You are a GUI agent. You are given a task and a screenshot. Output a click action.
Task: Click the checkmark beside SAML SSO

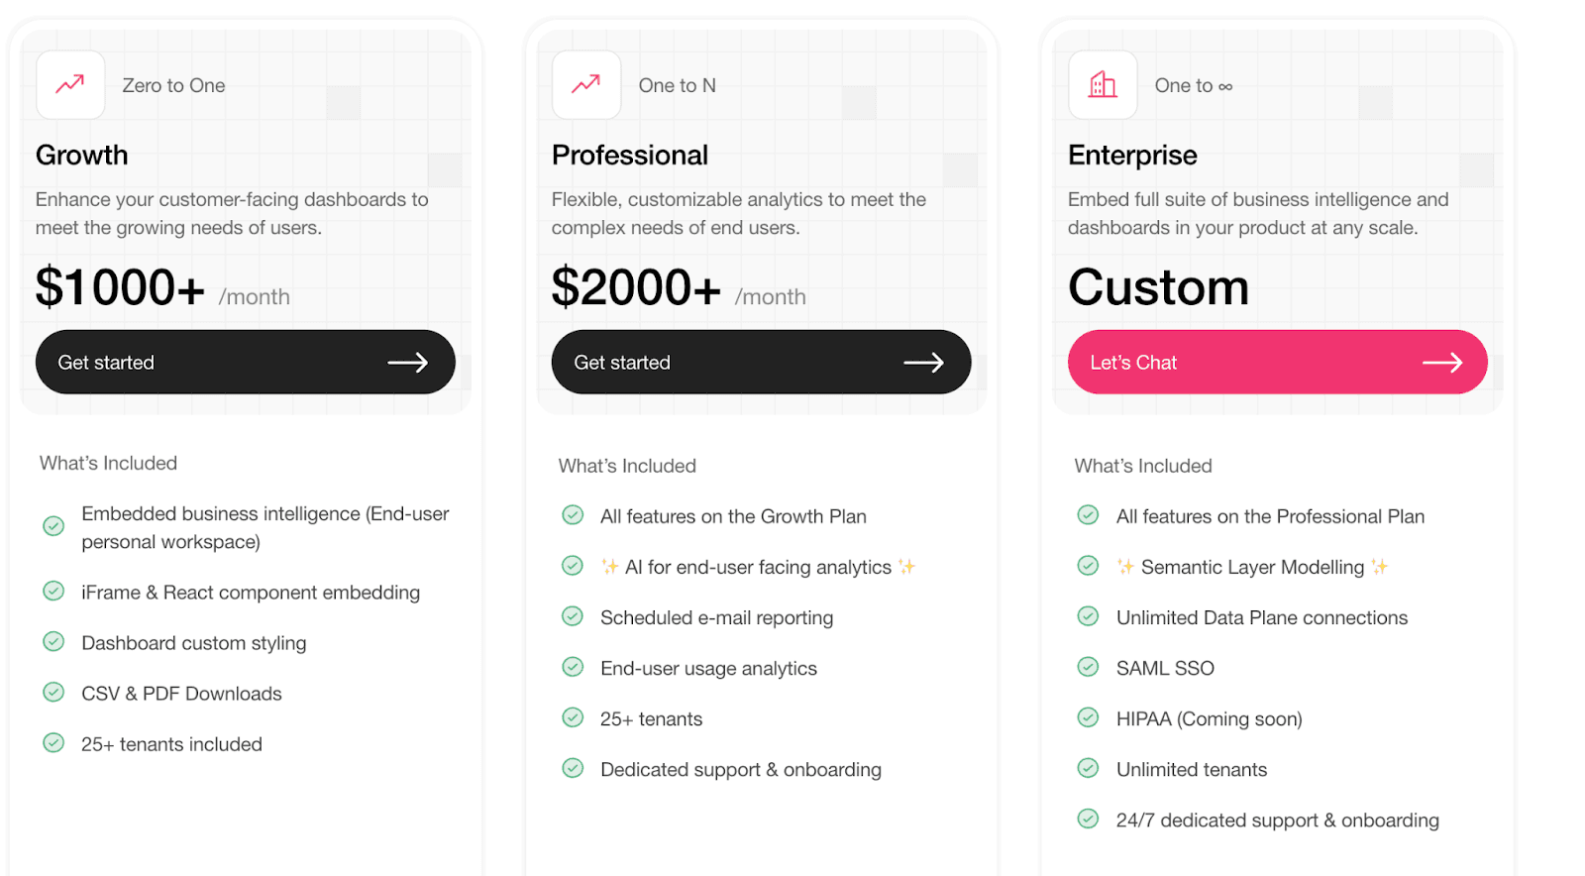[1088, 667]
